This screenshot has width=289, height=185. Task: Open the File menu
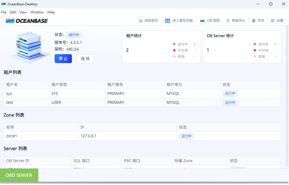coord(4,12)
